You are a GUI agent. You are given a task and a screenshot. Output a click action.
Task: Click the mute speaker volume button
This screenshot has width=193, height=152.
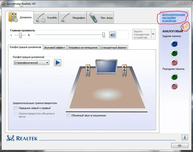point(113,35)
